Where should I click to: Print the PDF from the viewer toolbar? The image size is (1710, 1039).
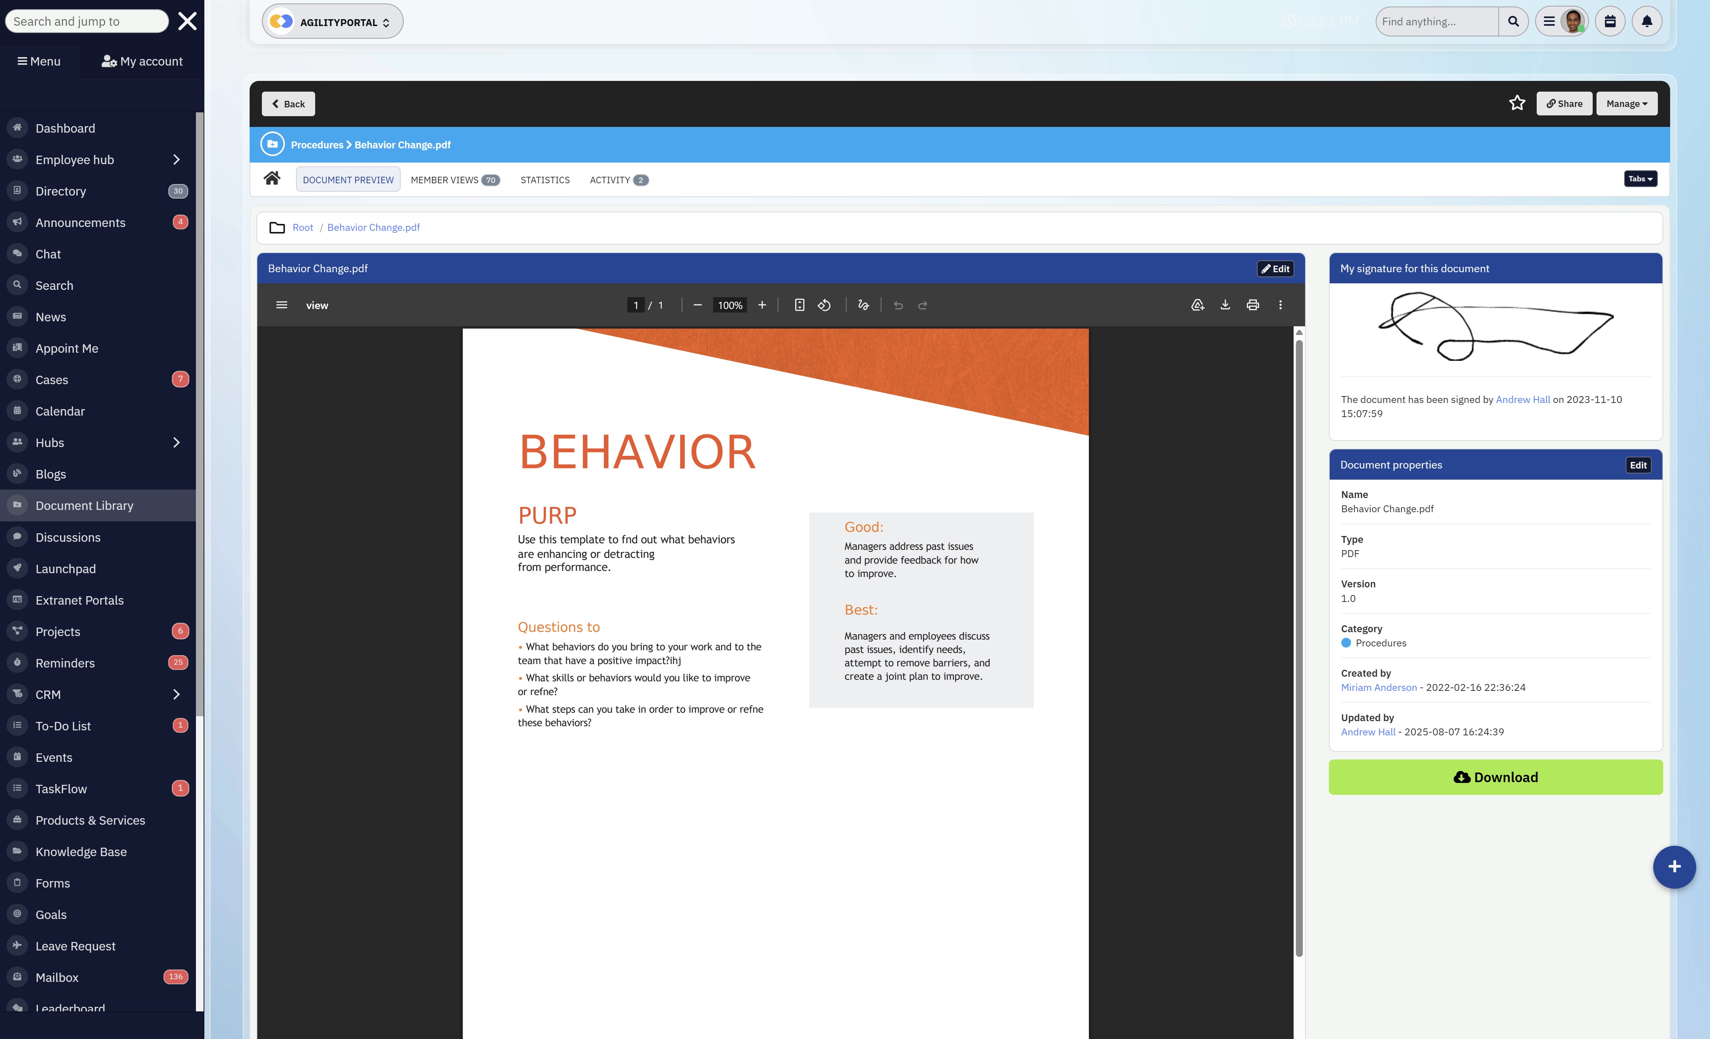click(1253, 305)
